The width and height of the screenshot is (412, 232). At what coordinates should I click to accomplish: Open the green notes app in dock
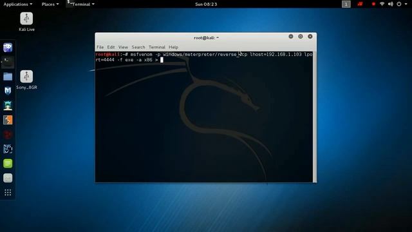click(8, 163)
